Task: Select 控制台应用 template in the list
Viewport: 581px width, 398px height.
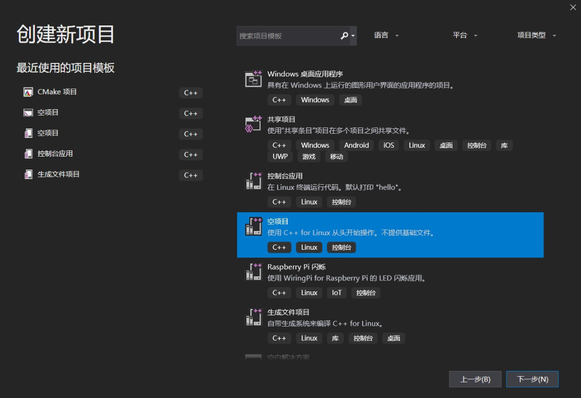Action: (x=390, y=189)
